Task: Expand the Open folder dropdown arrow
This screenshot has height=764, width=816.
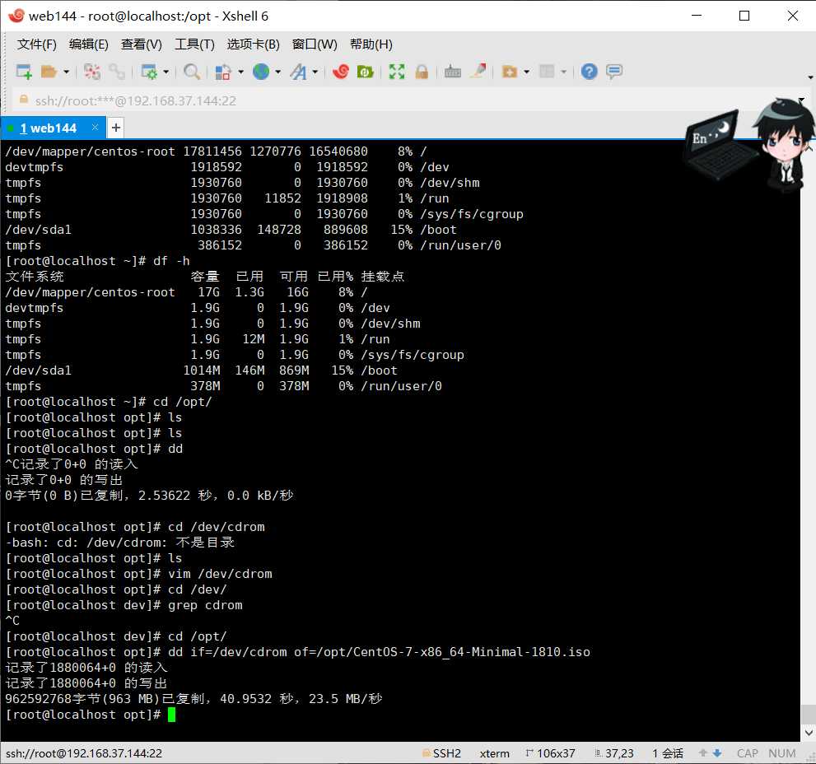Action: [x=66, y=72]
